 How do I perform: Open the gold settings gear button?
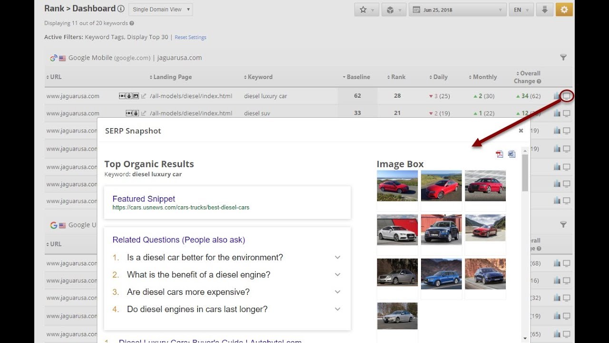[564, 10]
